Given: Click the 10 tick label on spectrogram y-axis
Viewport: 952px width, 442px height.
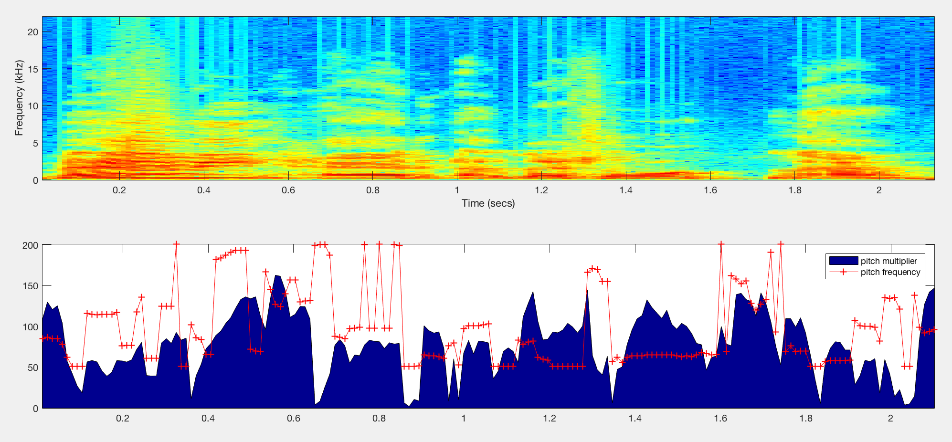Looking at the screenshot, I should click(32, 106).
